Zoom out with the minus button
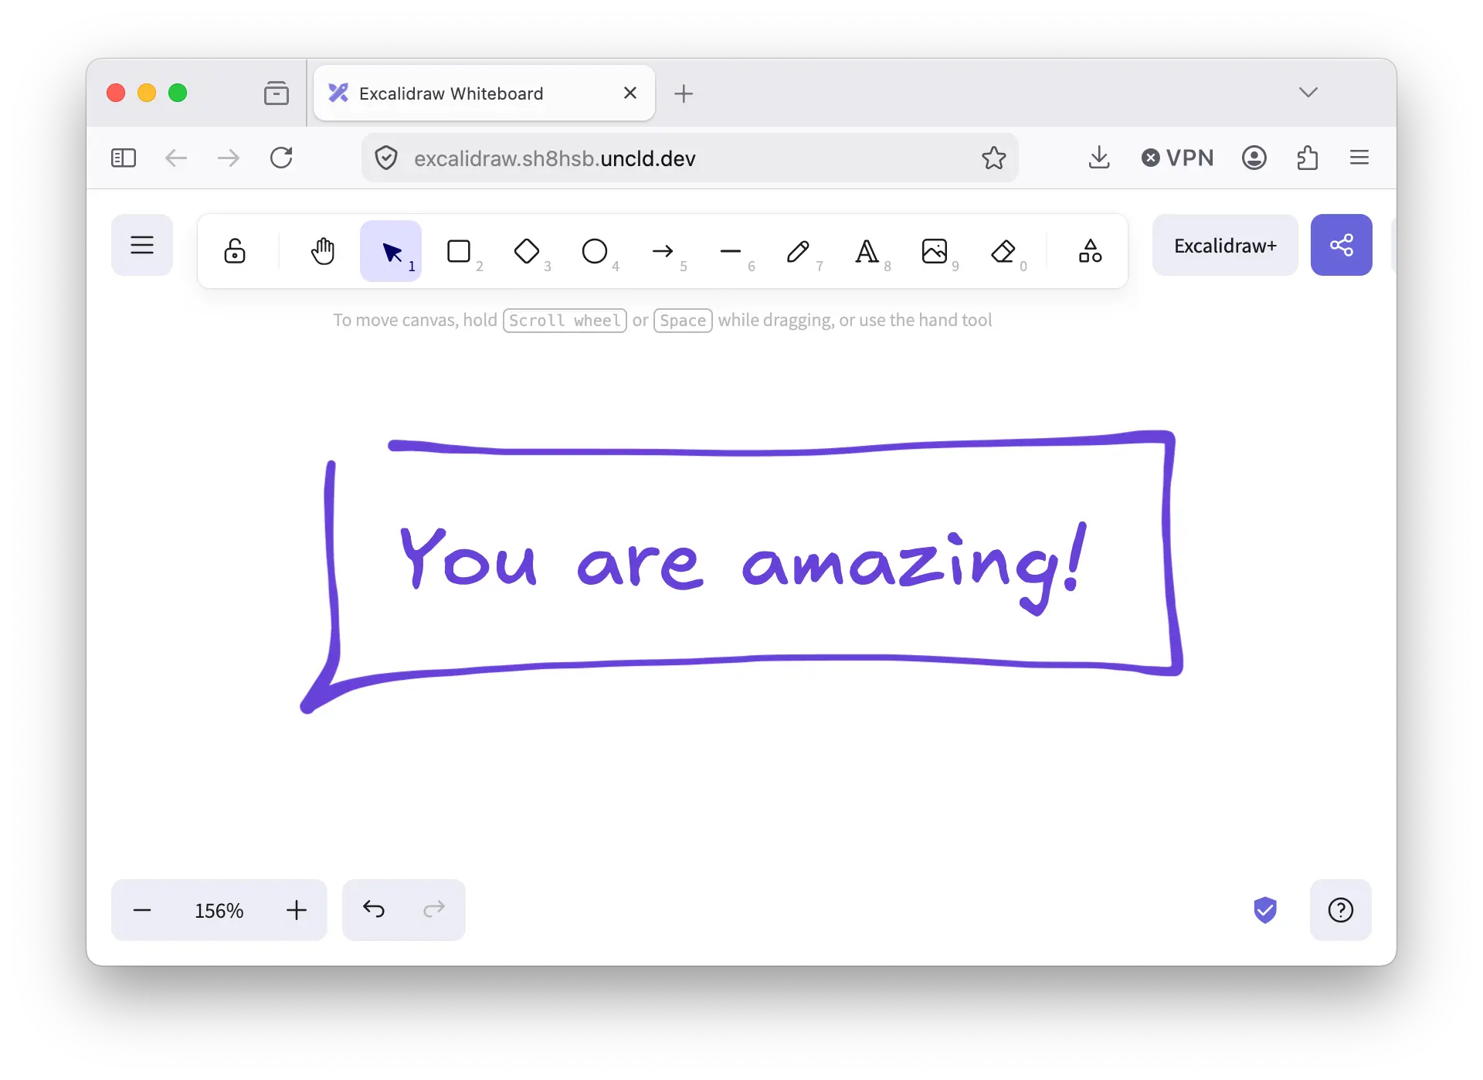This screenshot has height=1080, width=1483. coord(142,910)
